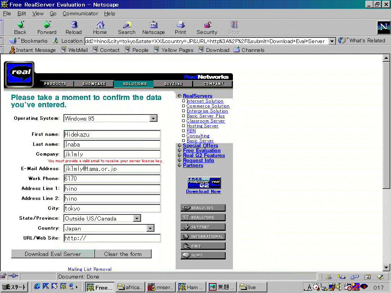Open Instant Message from personal toolbar
Image resolution: width=391 pixels, height=293 pixels.
coord(32,50)
